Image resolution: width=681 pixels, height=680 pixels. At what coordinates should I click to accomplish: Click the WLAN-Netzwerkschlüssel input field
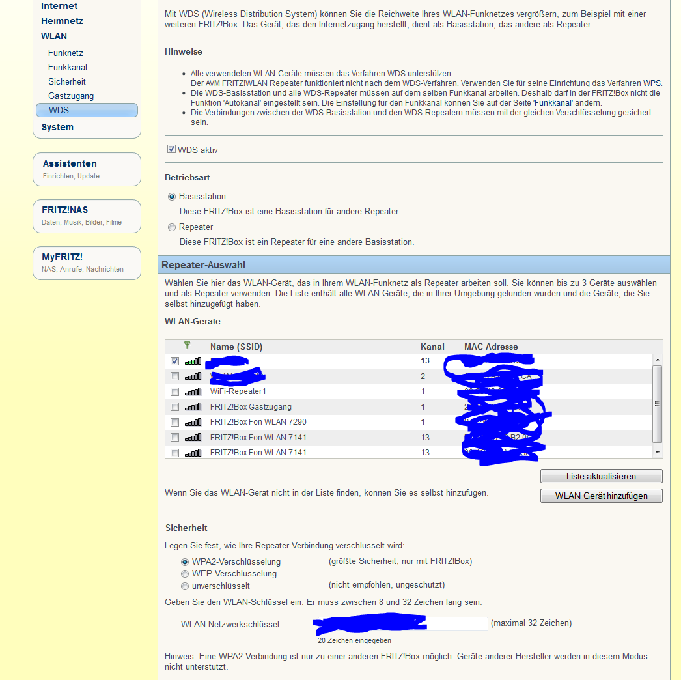pyautogui.click(x=402, y=623)
